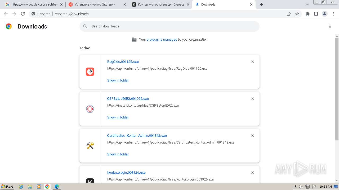
Task: Remove kontur.plugin.001926.exe from the list
Action: click(253, 173)
